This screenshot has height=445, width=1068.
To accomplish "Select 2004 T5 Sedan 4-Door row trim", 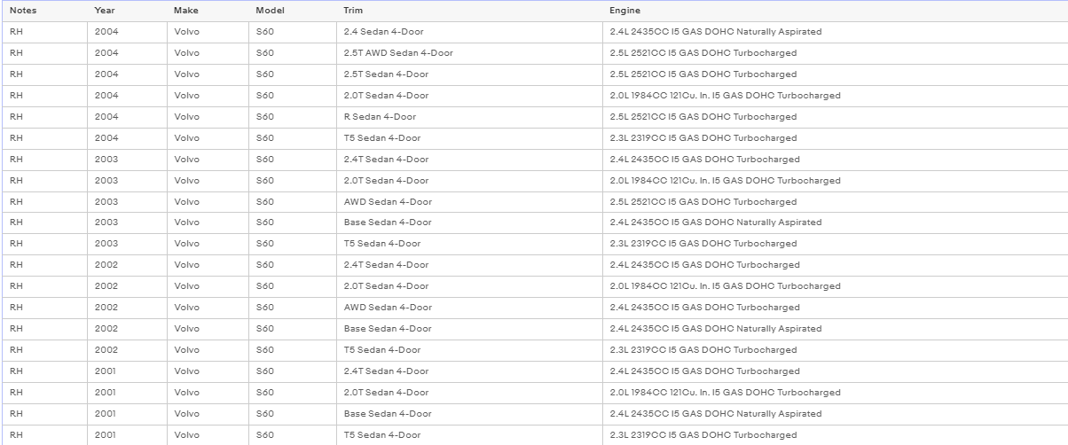I will point(470,138).
